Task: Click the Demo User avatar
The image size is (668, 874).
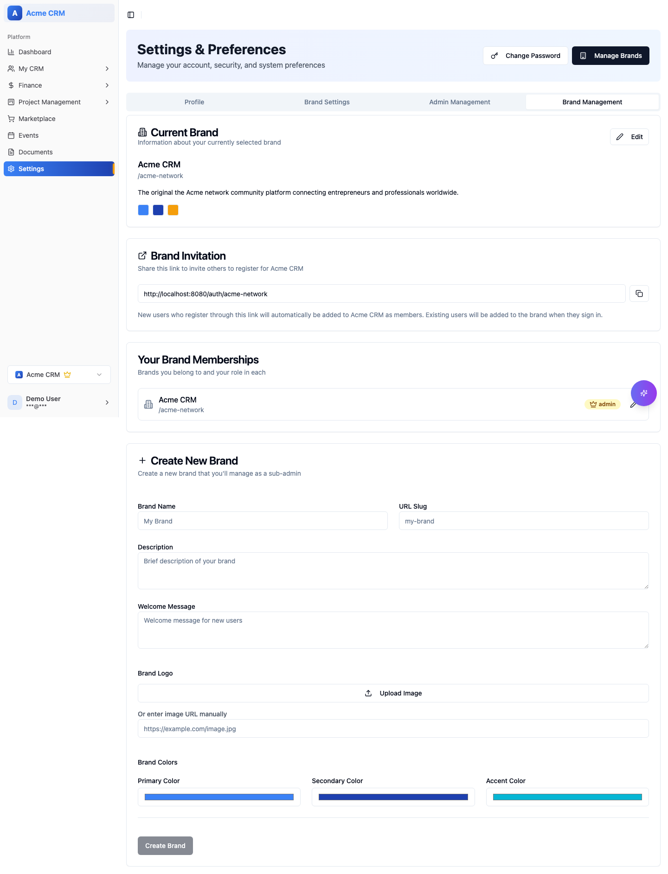Action: click(15, 402)
